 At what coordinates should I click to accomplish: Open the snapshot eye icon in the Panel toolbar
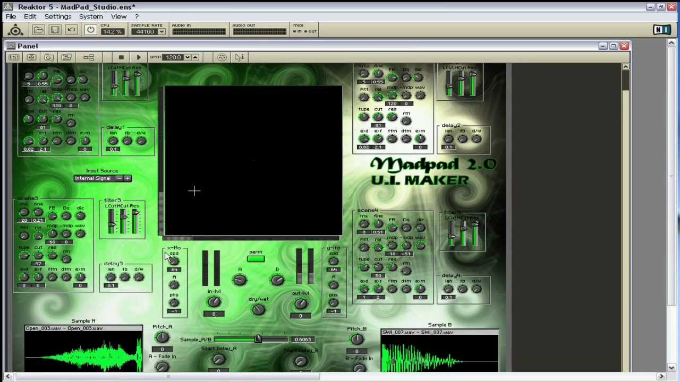[31, 57]
